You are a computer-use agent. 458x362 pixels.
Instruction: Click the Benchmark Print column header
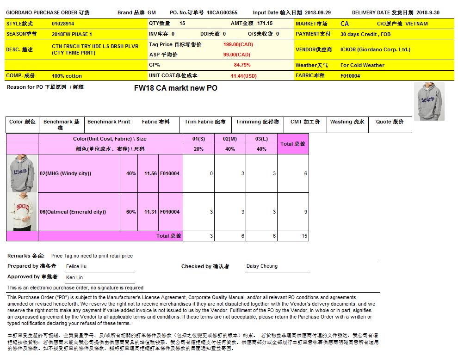pos(109,122)
